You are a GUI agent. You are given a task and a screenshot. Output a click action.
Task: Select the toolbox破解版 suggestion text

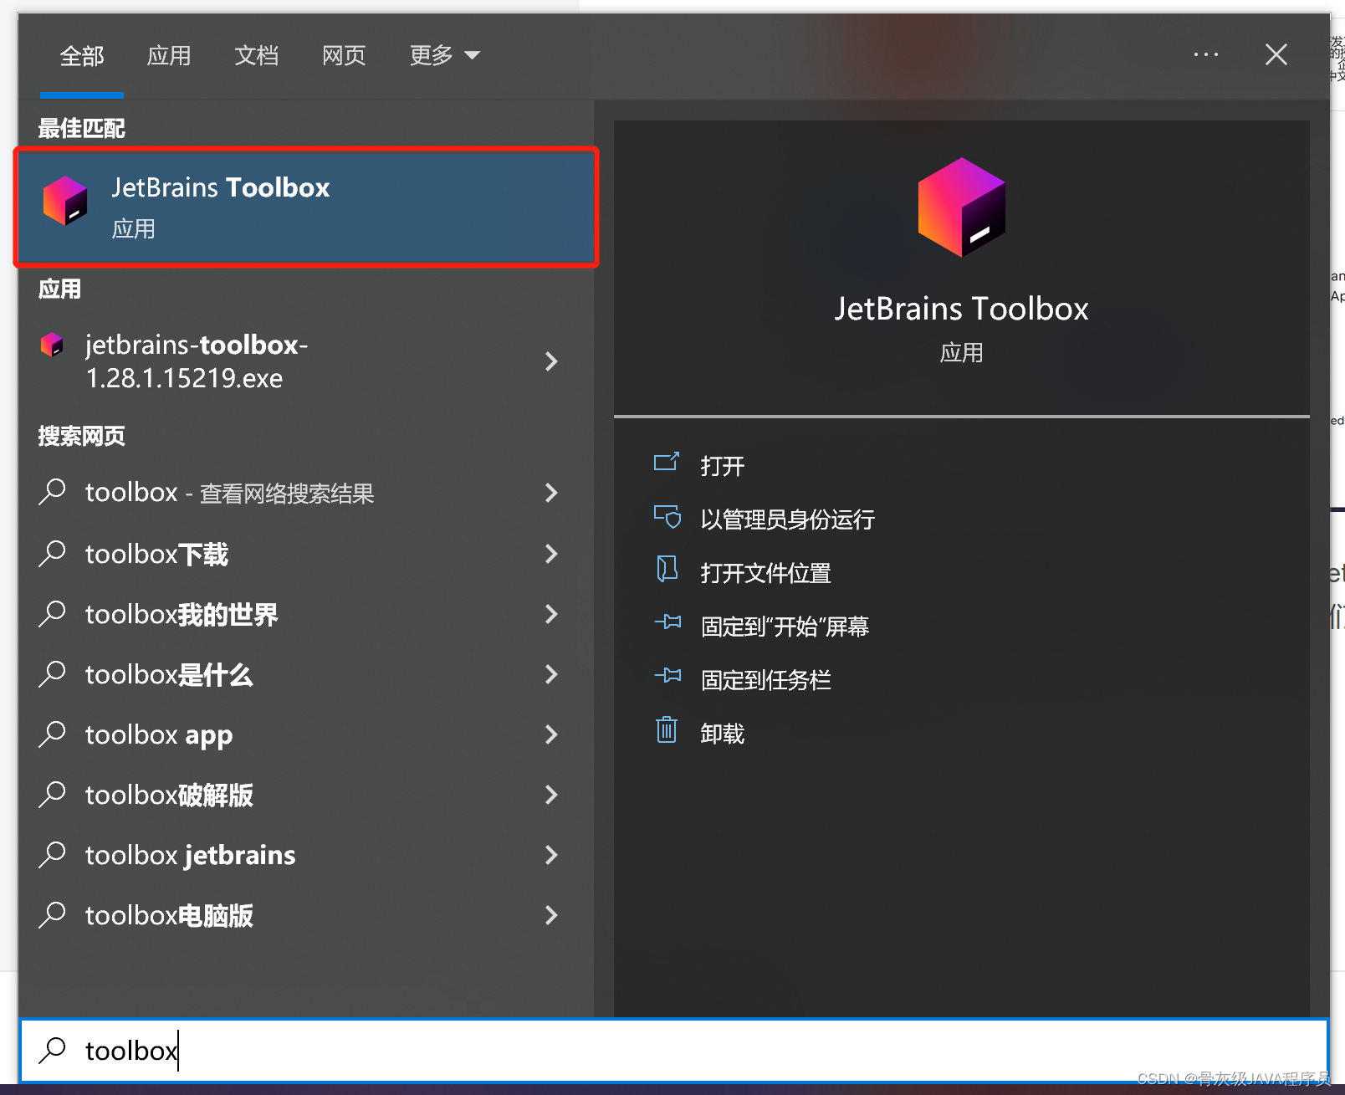(x=169, y=795)
